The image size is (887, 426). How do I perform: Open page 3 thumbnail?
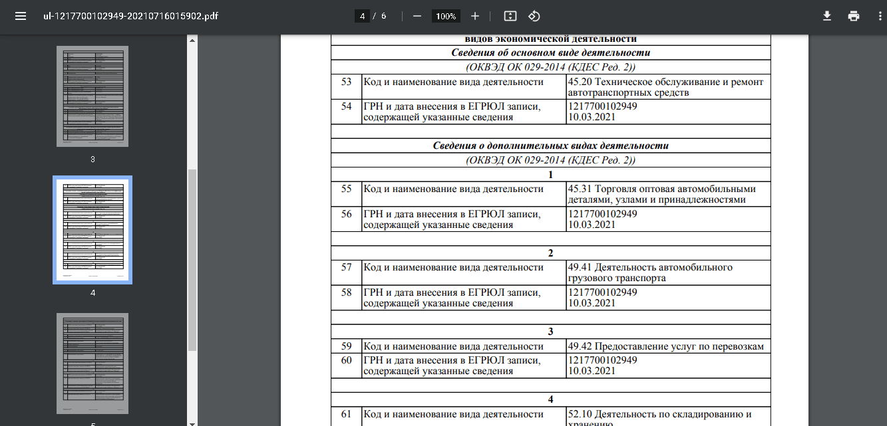point(92,96)
